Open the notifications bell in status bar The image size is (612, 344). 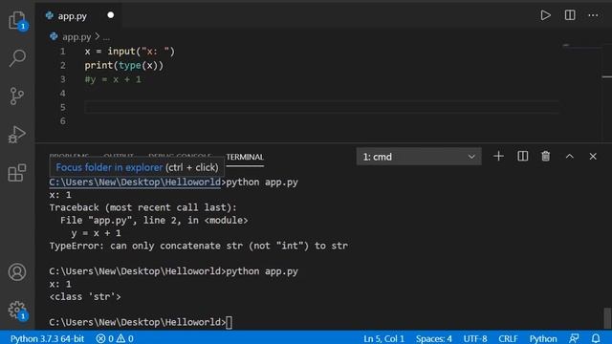(596, 338)
